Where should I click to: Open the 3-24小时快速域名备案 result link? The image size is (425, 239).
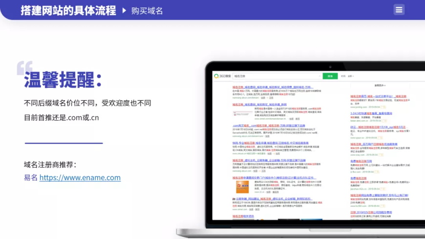coord(371,113)
